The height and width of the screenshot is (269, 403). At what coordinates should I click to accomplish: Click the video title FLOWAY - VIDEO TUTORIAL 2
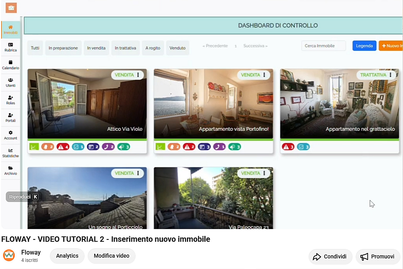pos(106,239)
